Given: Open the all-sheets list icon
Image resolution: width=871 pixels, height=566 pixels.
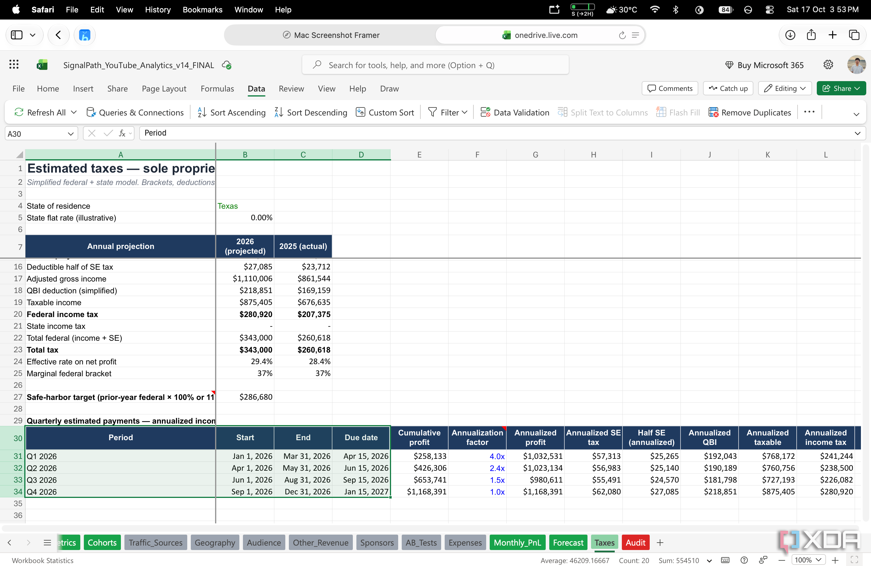Looking at the screenshot, I should 47,543.
